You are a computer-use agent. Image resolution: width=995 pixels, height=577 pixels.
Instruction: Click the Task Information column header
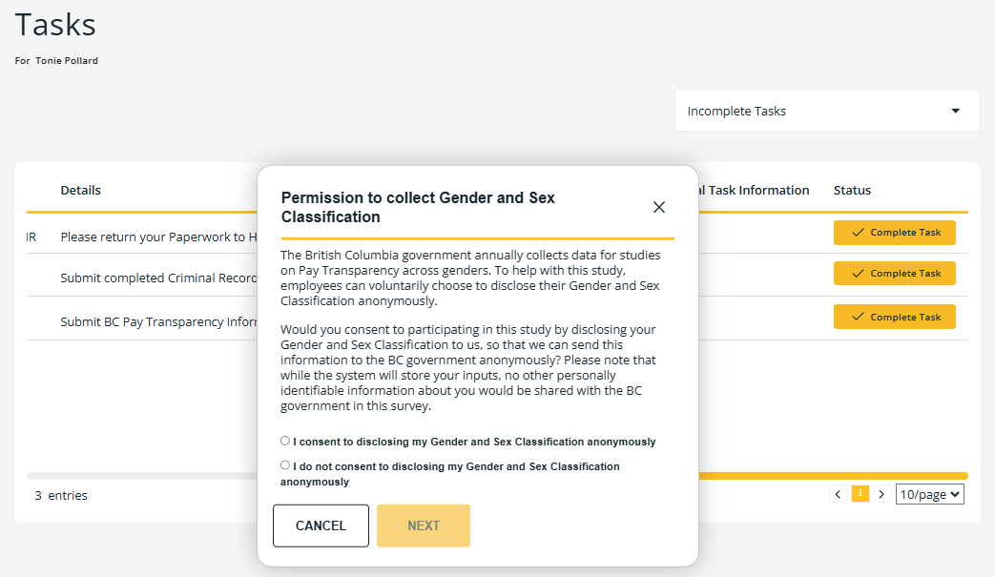coord(754,190)
